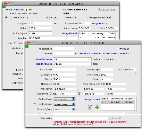
Task: Select the m row in back MengeUmrech table
Action: [97, 37]
